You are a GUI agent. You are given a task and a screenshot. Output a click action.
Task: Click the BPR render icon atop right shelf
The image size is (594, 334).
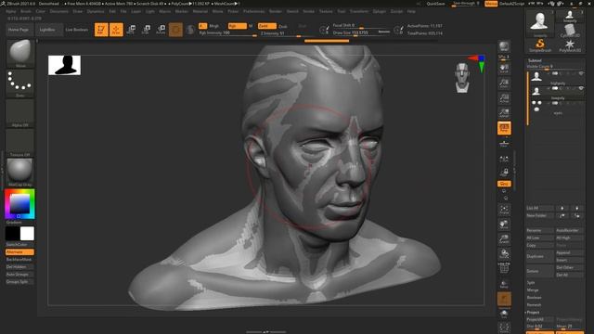tap(504, 46)
